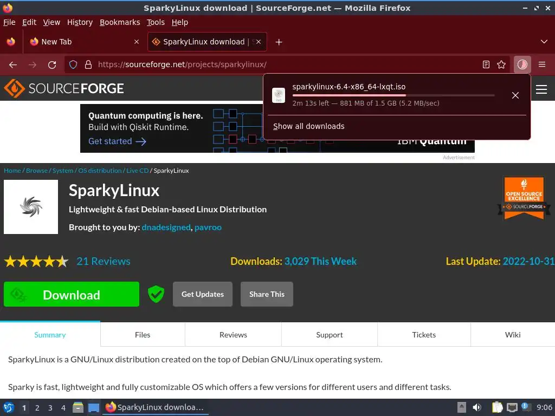Go back with the browser back arrow
This screenshot has width=555, height=416.
(x=13, y=65)
